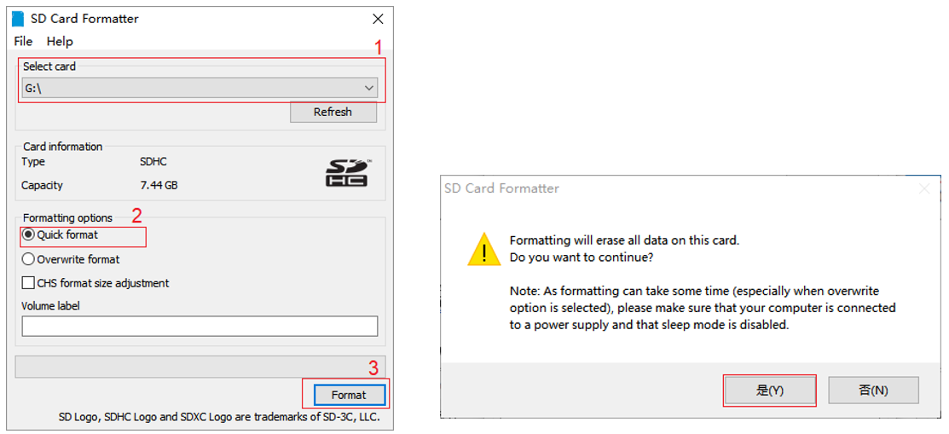Click the Refresh button
This screenshot has height=434, width=949.
(333, 112)
